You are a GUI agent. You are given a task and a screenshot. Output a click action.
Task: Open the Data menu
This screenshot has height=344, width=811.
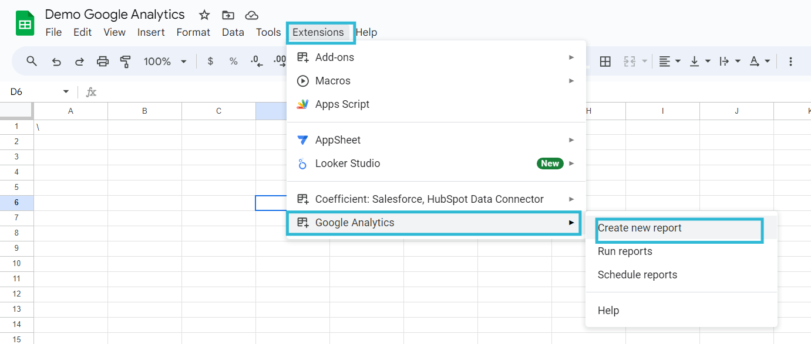point(233,32)
